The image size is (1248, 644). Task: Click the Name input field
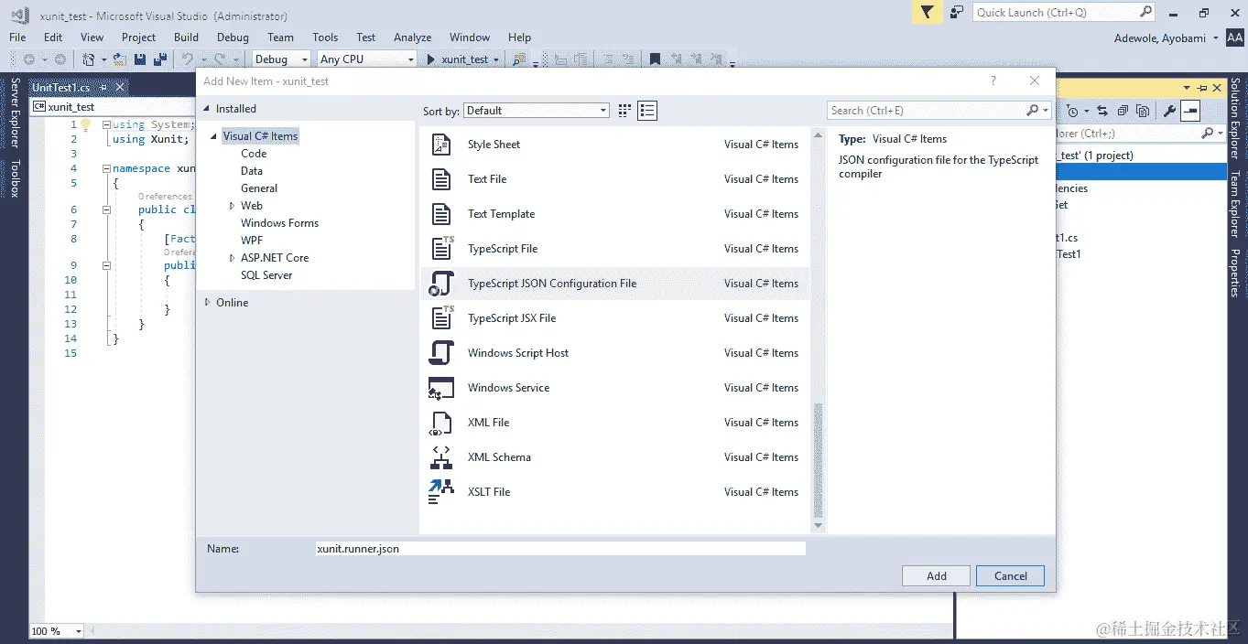coord(560,549)
